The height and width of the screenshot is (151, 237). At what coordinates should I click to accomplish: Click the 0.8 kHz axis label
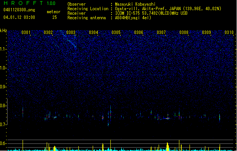coord(3,106)
